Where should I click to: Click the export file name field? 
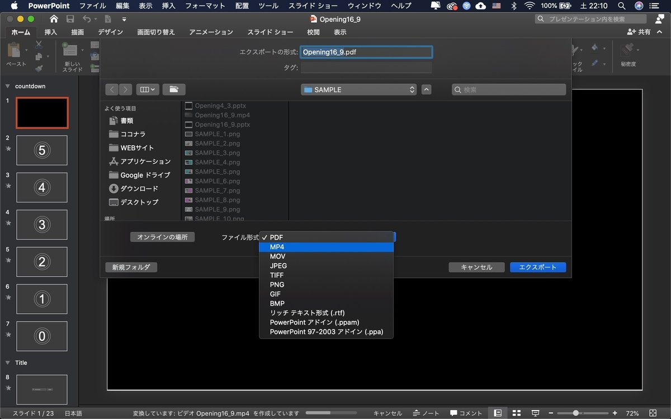(x=366, y=52)
